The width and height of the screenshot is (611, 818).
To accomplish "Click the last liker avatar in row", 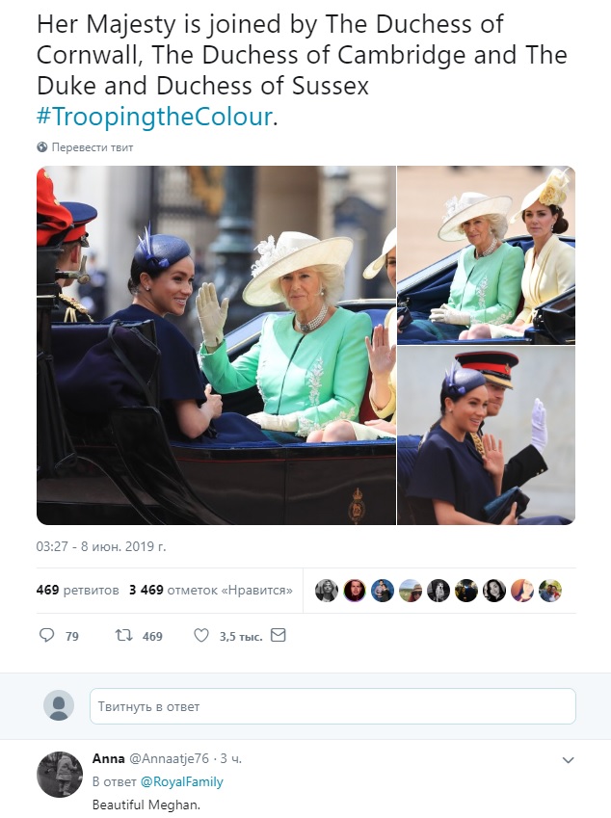I will click(x=550, y=591).
